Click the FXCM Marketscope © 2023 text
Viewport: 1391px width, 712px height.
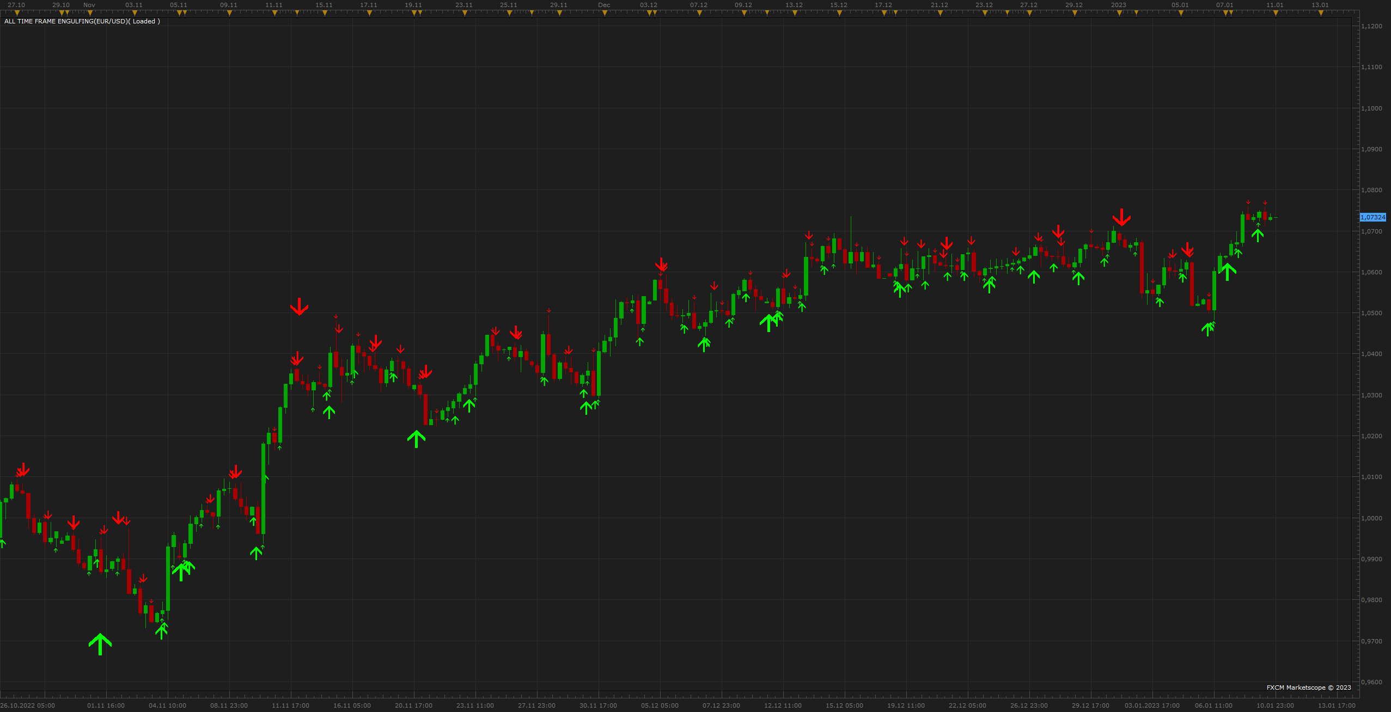[x=1309, y=688]
